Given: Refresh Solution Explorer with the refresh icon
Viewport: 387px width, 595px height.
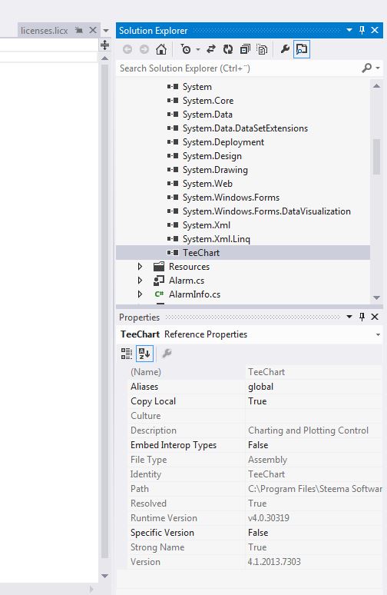Looking at the screenshot, I should 228,49.
